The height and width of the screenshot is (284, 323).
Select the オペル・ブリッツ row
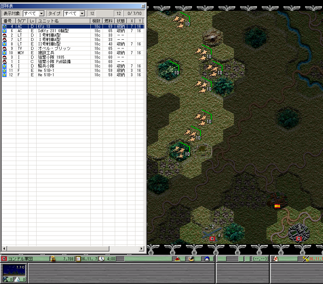click(x=73, y=48)
